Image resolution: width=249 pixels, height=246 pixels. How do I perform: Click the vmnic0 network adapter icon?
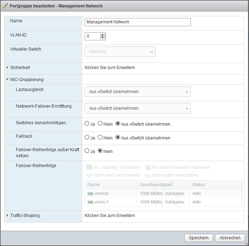(90, 194)
